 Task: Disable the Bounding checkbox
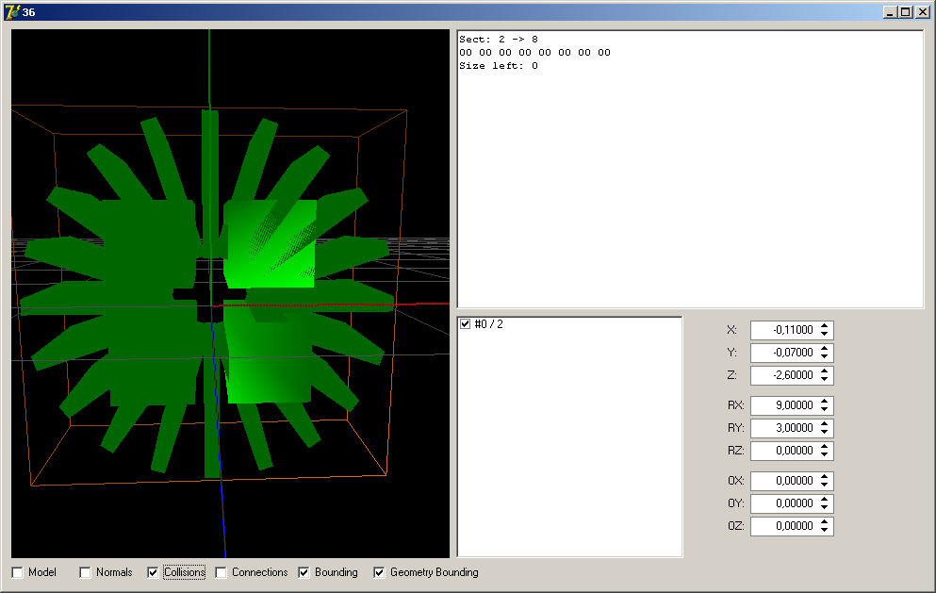304,572
